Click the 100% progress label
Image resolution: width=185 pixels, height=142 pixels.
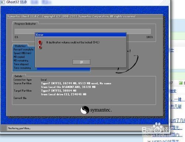coord(149,37)
